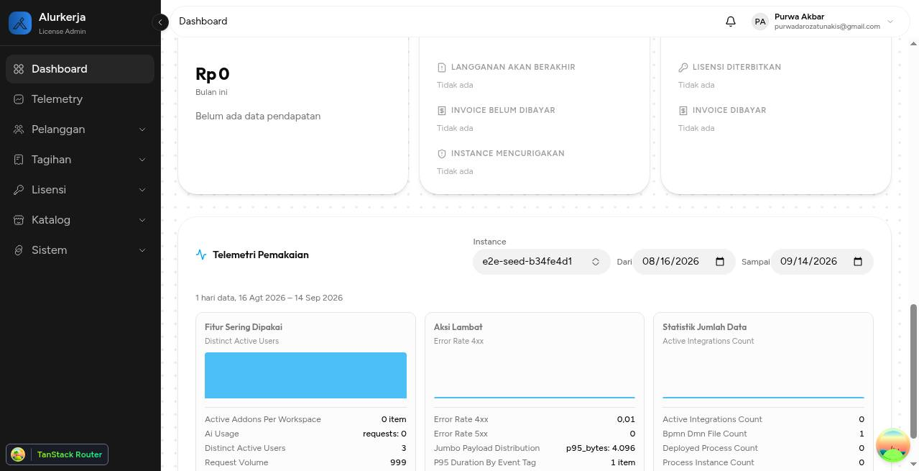Click the Dashboard grid icon in sidebar
The width and height of the screenshot is (919, 471).
tap(19, 69)
